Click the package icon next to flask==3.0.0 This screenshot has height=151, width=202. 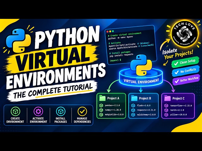point(133,106)
